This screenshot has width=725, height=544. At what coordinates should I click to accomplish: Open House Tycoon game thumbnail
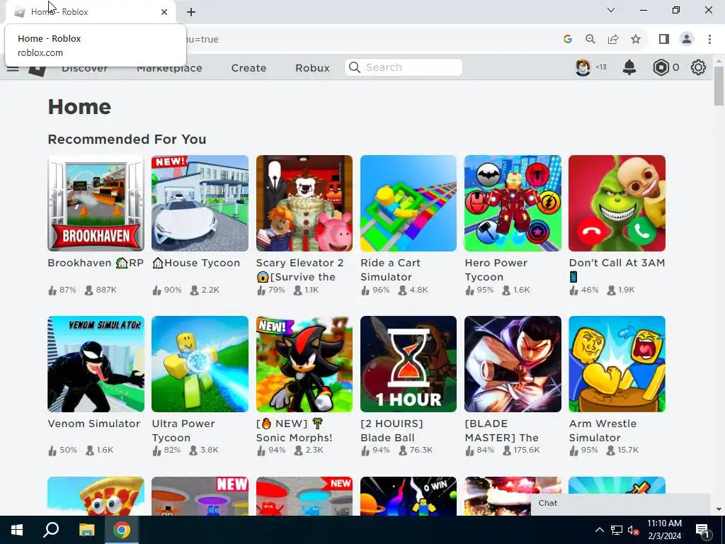pos(200,203)
